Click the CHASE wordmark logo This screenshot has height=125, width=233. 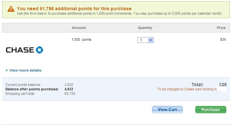(20, 50)
